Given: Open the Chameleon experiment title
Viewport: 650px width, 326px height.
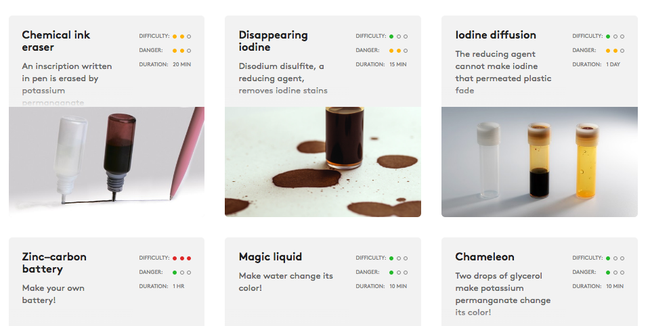Looking at the screenshot, I should click(x=485, y=257).
